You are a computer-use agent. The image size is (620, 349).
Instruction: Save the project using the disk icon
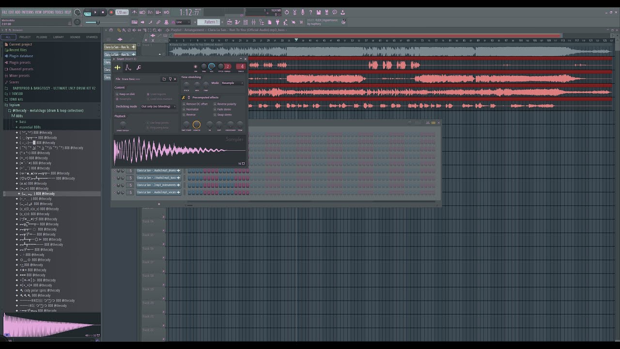pyautogui.click(x=319, y=12)
